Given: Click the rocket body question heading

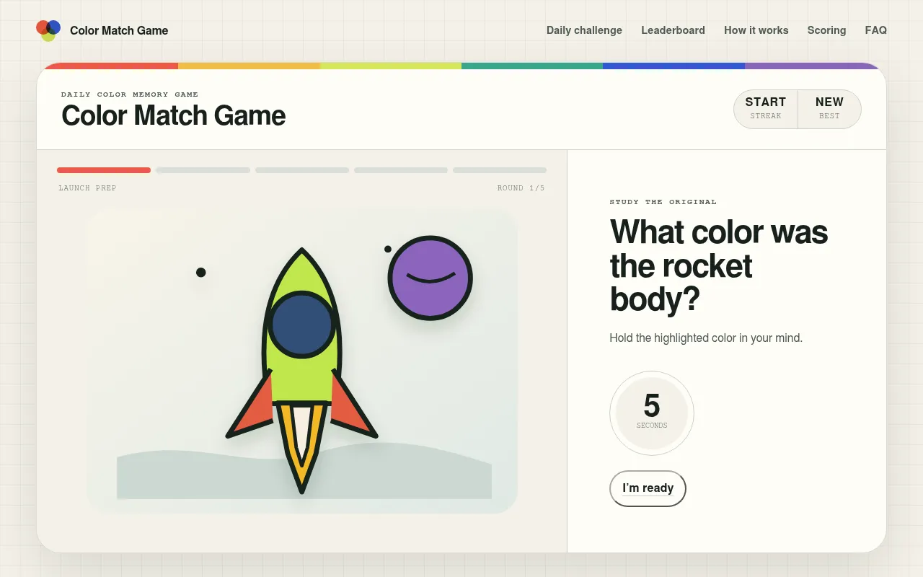Looking at the screenshot, I should point(719,265).
